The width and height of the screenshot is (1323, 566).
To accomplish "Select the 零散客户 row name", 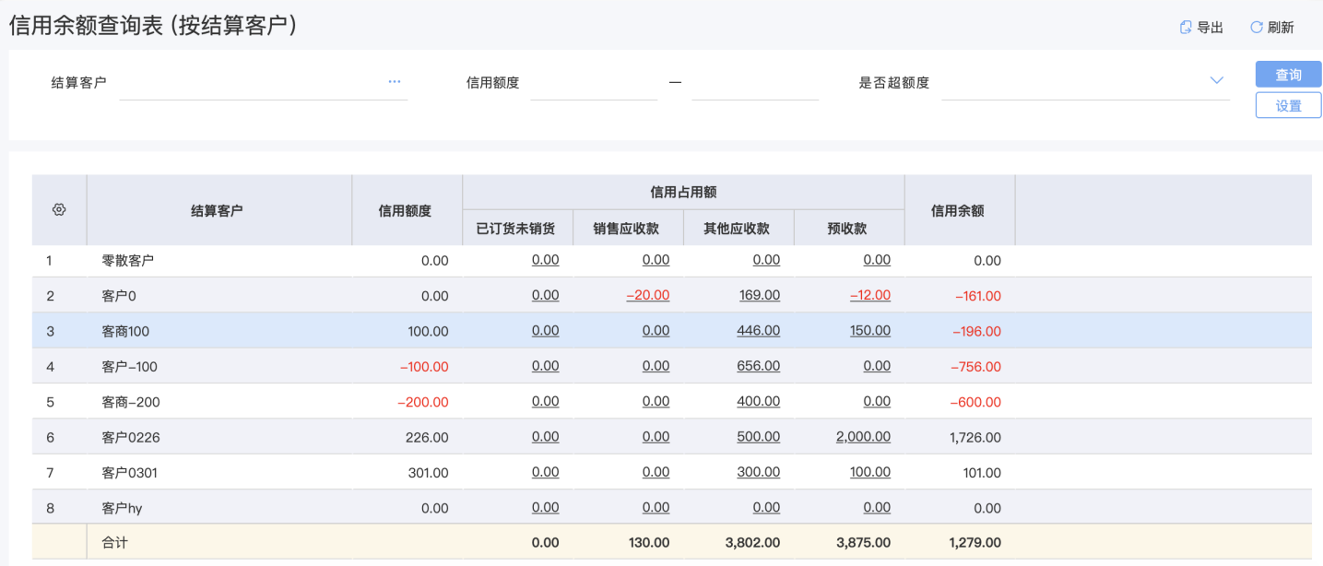I will tap(128, 261).
